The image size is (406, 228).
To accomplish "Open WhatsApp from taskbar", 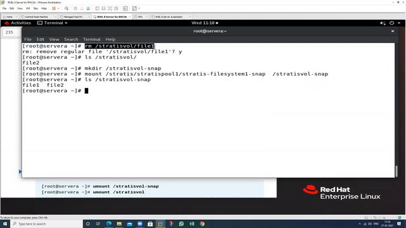I will (x=181, y=224).
